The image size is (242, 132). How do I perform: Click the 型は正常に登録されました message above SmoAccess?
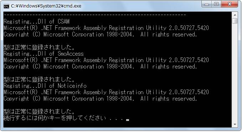point(39,47)
